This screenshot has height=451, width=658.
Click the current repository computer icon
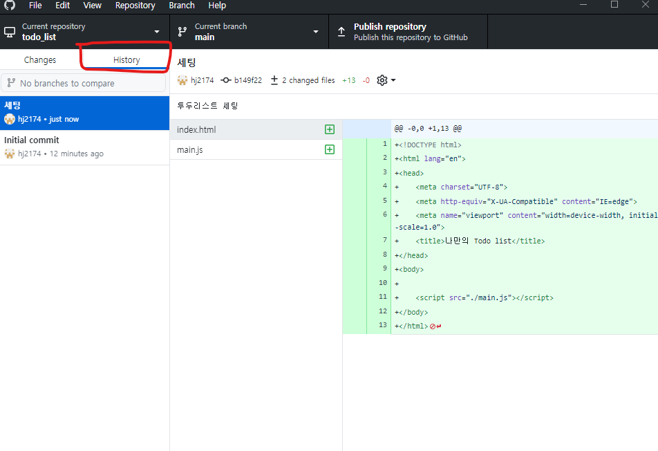pos(10,32)
